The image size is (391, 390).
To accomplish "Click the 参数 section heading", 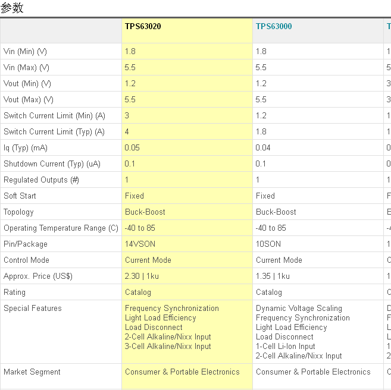I will point(12,8).
